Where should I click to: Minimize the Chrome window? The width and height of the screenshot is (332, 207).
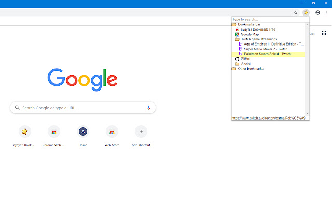(x=302, y=3)
